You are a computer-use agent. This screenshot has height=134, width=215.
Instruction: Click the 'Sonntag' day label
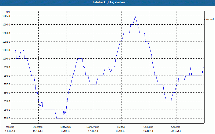(176, 127)
